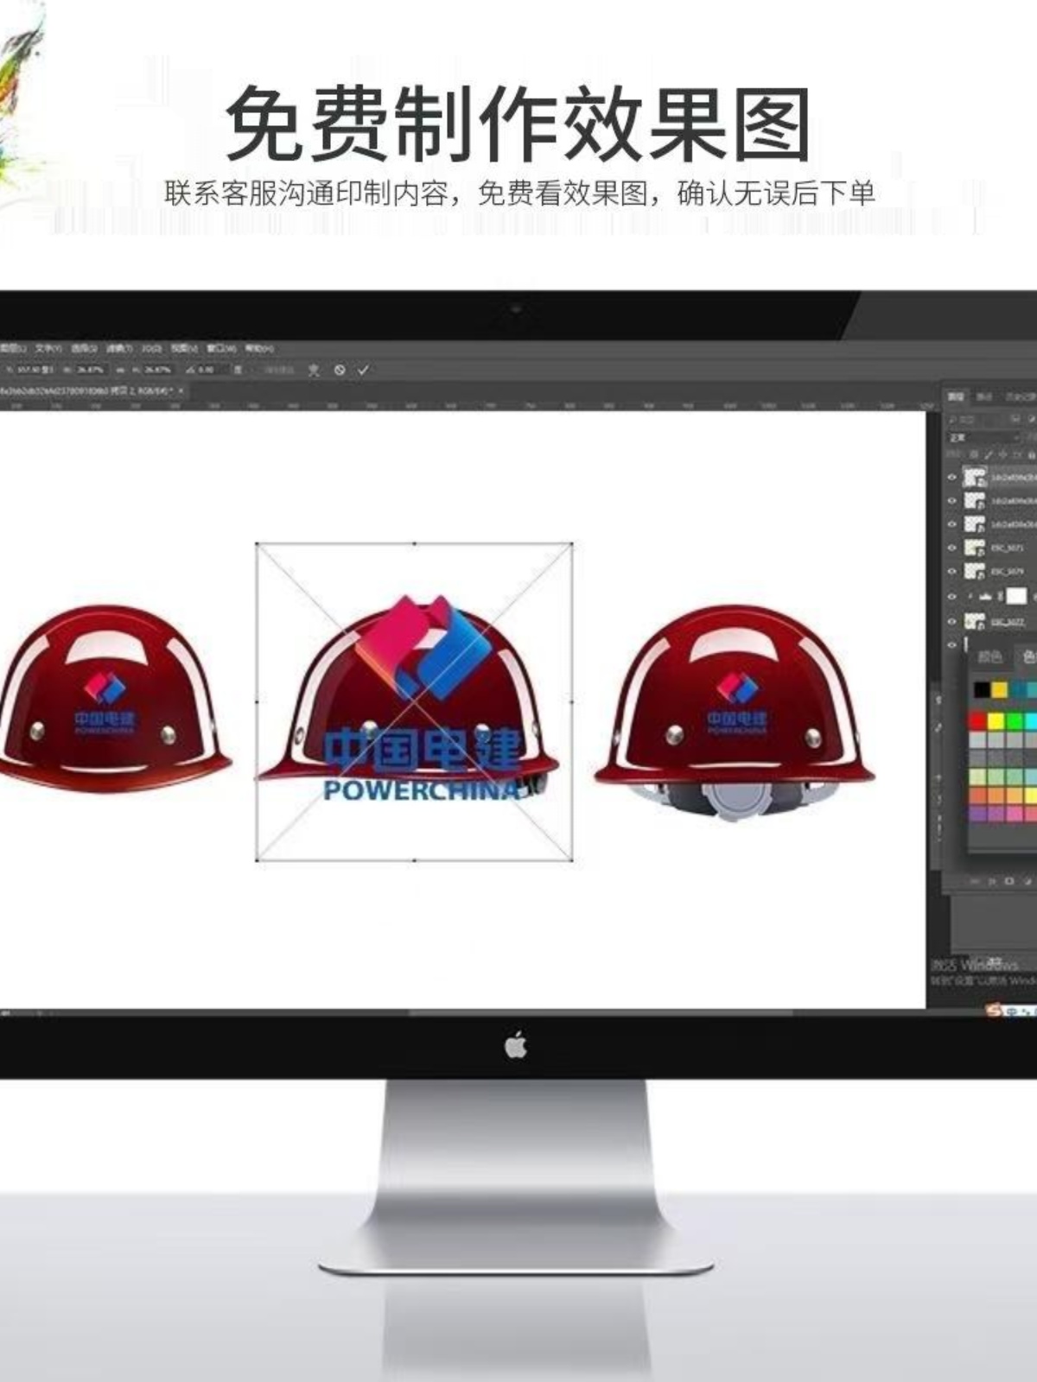The width and height of the screenshot is (1037, 1382).
Task: Switch to the 图层 Layers panel tab
Action: (956, 396)
